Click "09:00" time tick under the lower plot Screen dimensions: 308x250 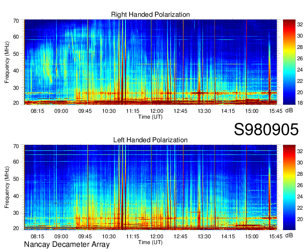(x=61, y=236)
